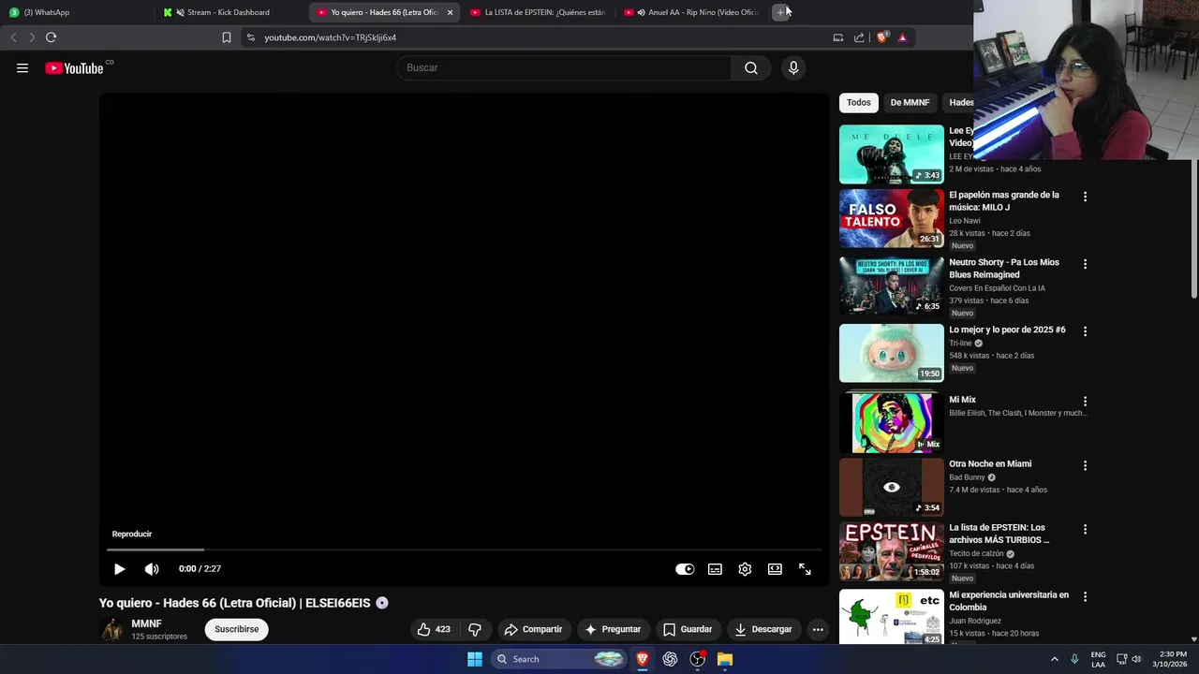Viewport: 1199px width, 674px height.
Task: Open options menu for Otra Noche en Miami
Action: pyautogui.click(x=1085, y=465)
